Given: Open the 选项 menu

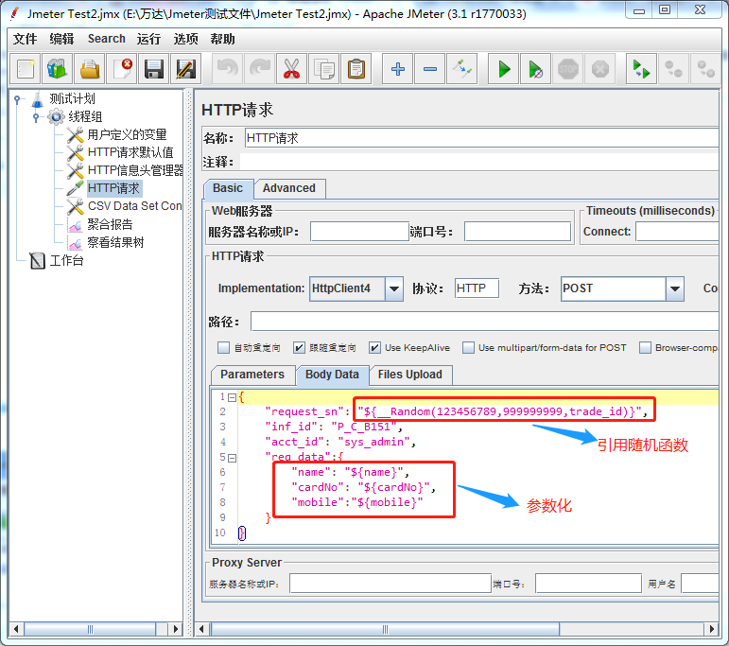Looking at the screenshot, I should [x=185, y=39].
